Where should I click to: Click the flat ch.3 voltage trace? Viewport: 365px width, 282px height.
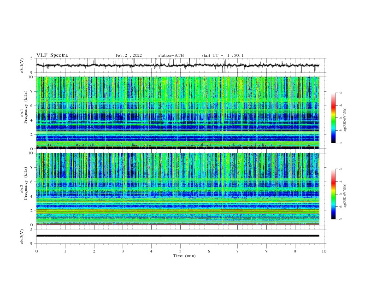pyautogui.click(x=177, y=236)
